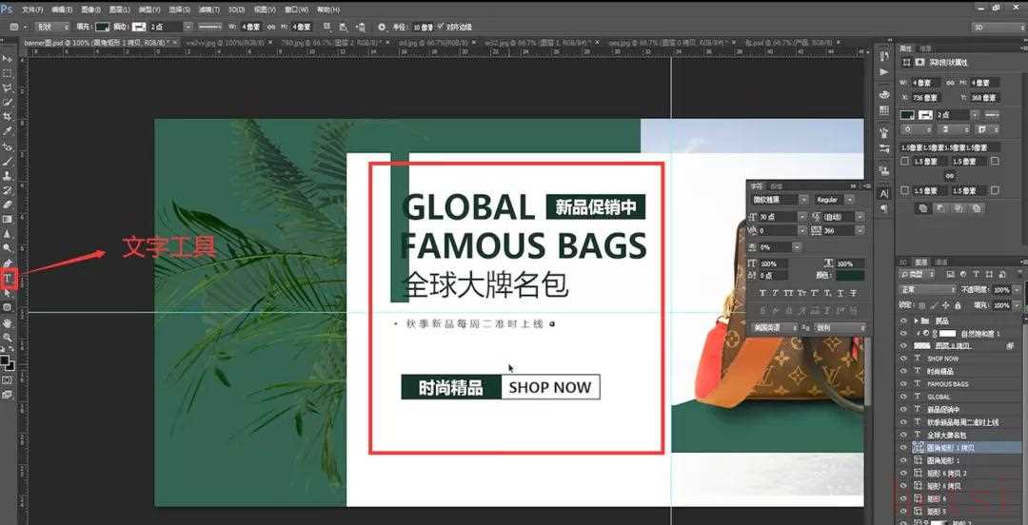This screenshot has height=525, width=1028.
Task: Toggle visibility of FAMOUS BAGS layer
Action: click(x=904, y=384)
